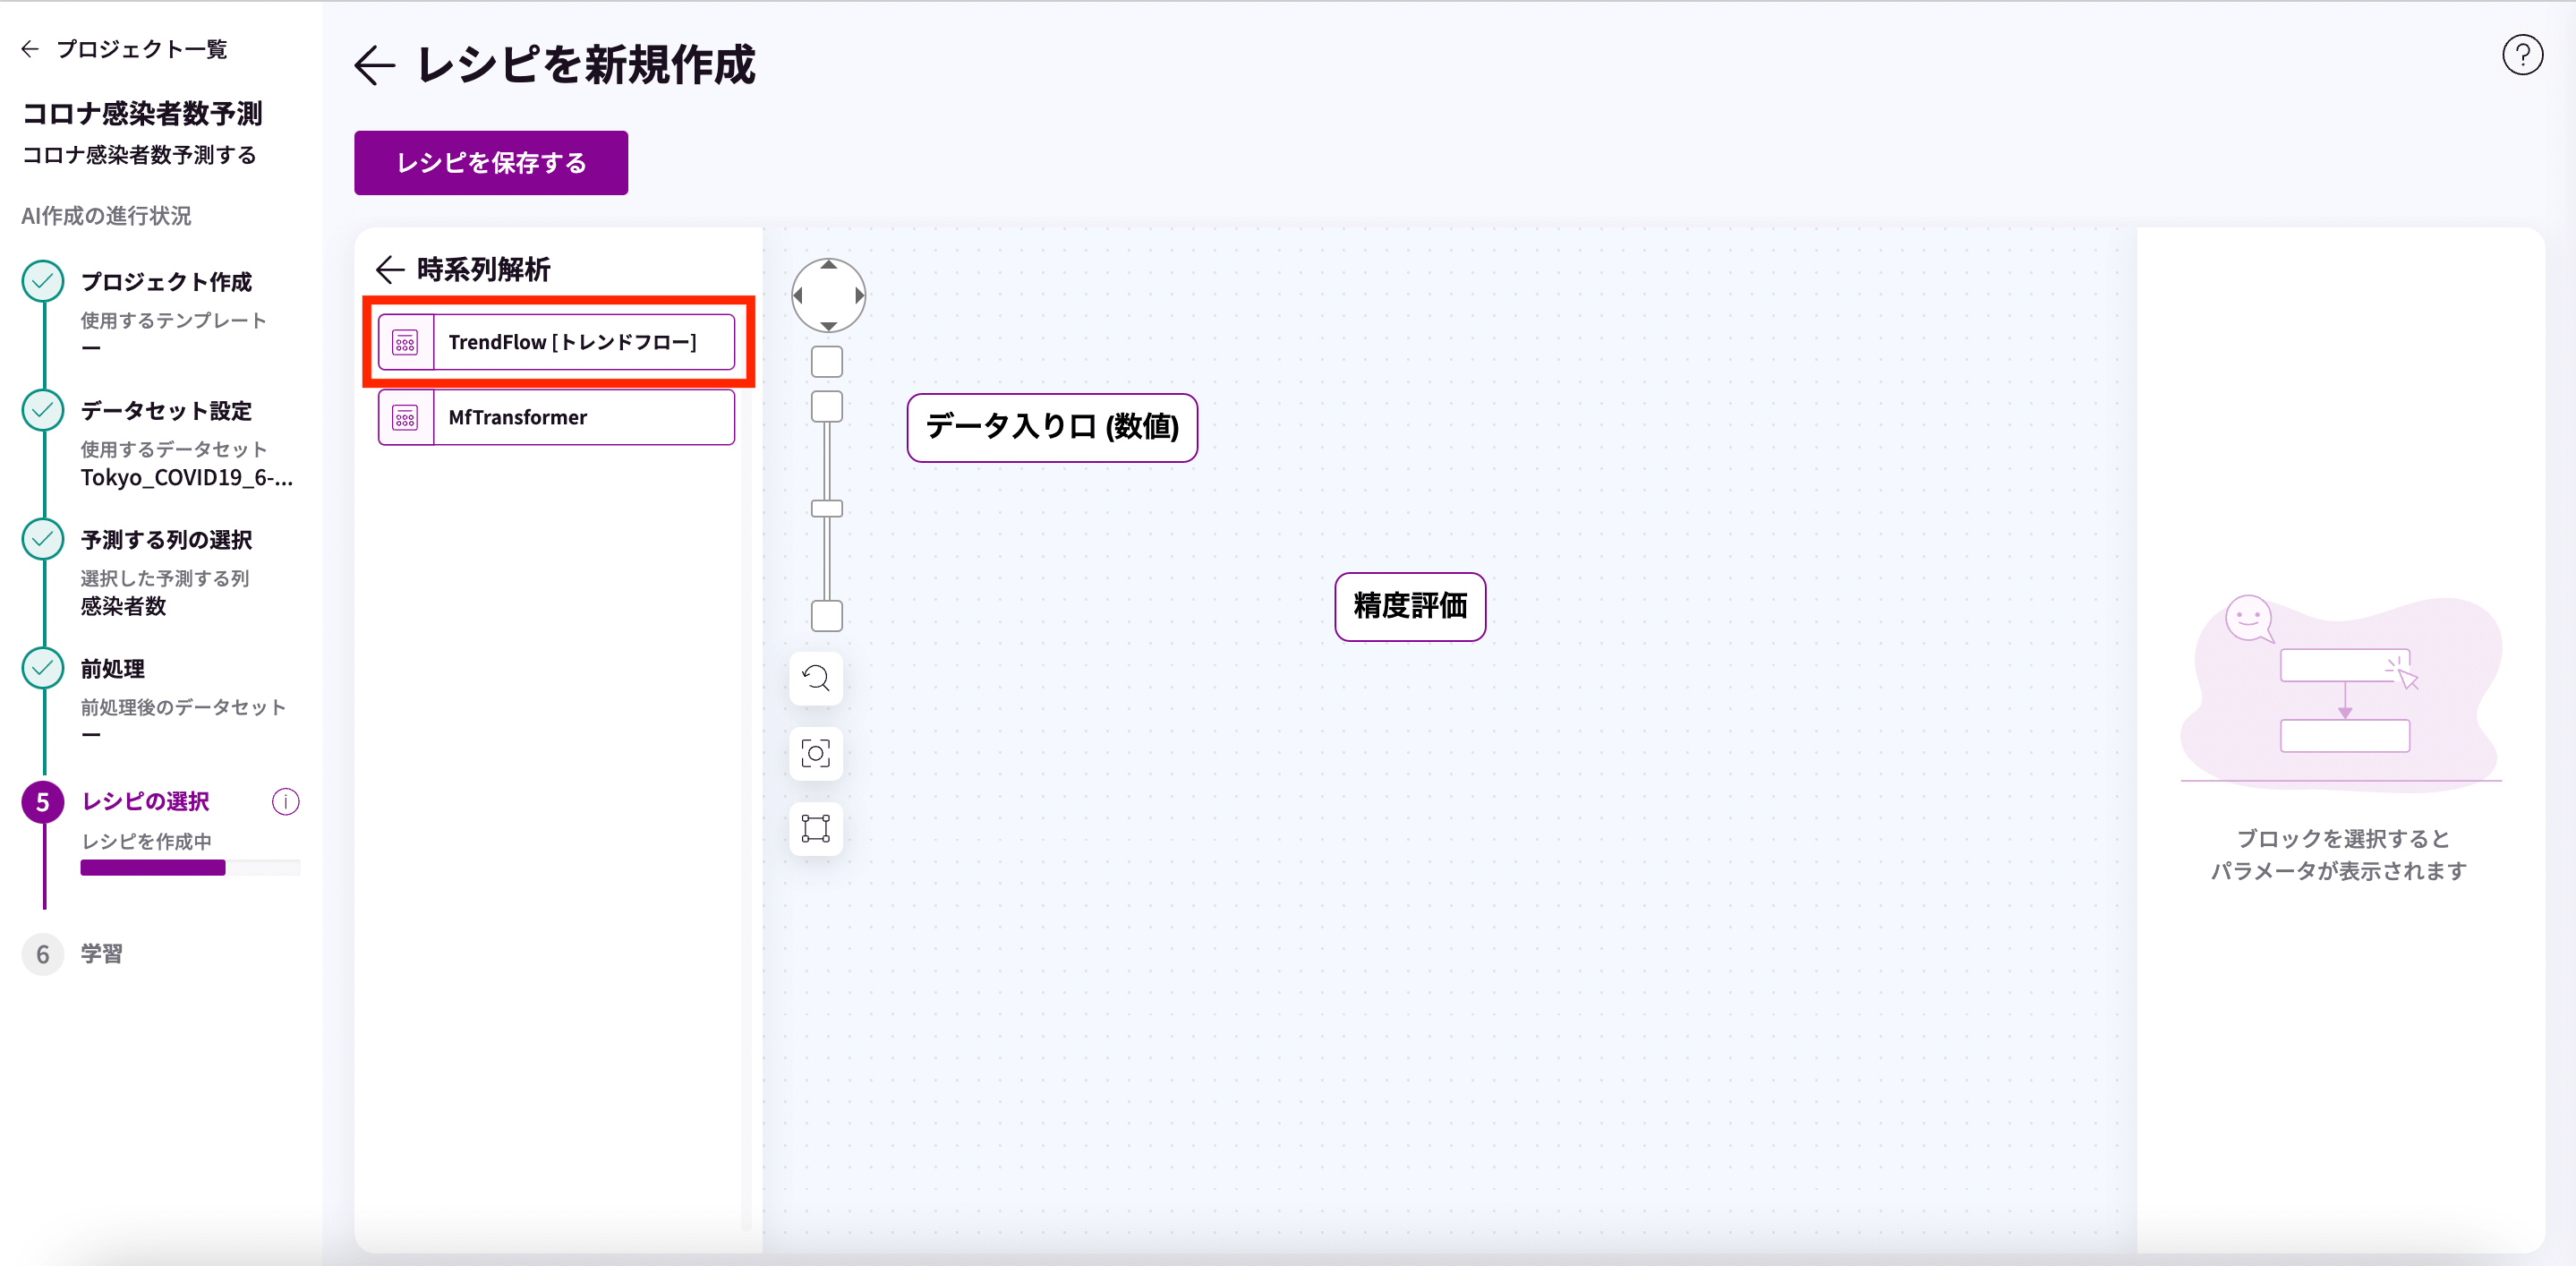Viewport: 2576px width, 1266px height.
Task: Select the TrendFlow [トレンドフロー] block
Action: click(556, 342)
